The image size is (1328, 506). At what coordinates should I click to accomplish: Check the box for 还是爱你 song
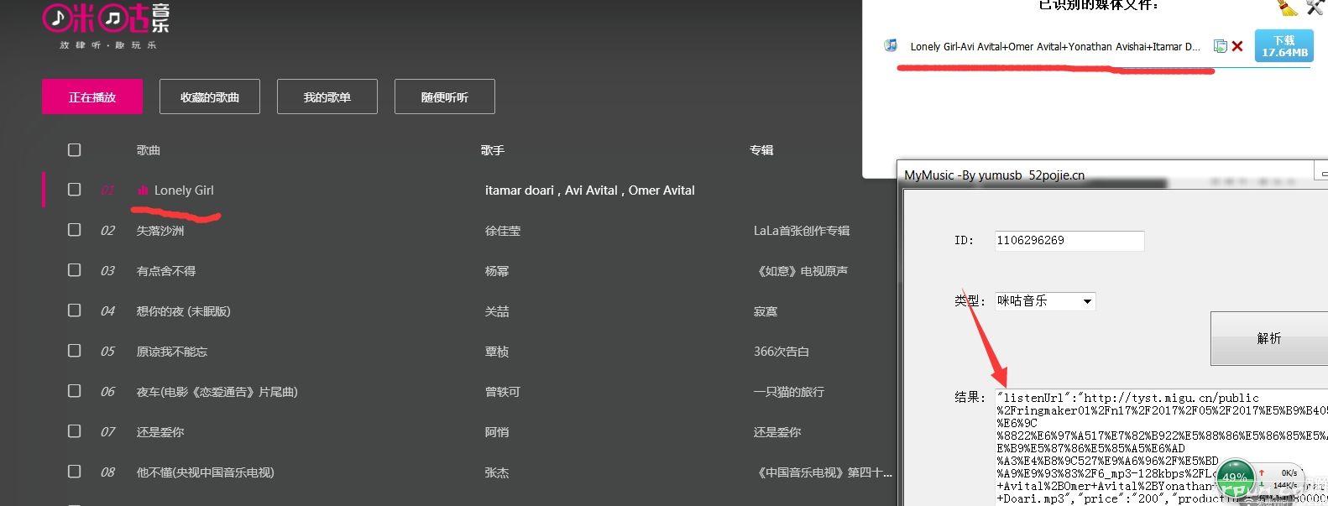[75, 431]
